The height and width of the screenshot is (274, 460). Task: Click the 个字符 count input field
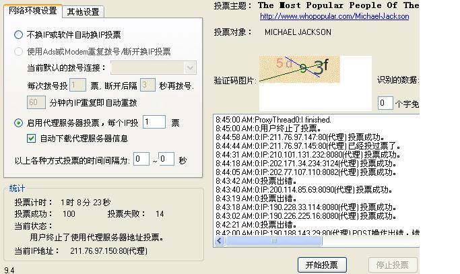pyautogui.click(x=385, y=103)
